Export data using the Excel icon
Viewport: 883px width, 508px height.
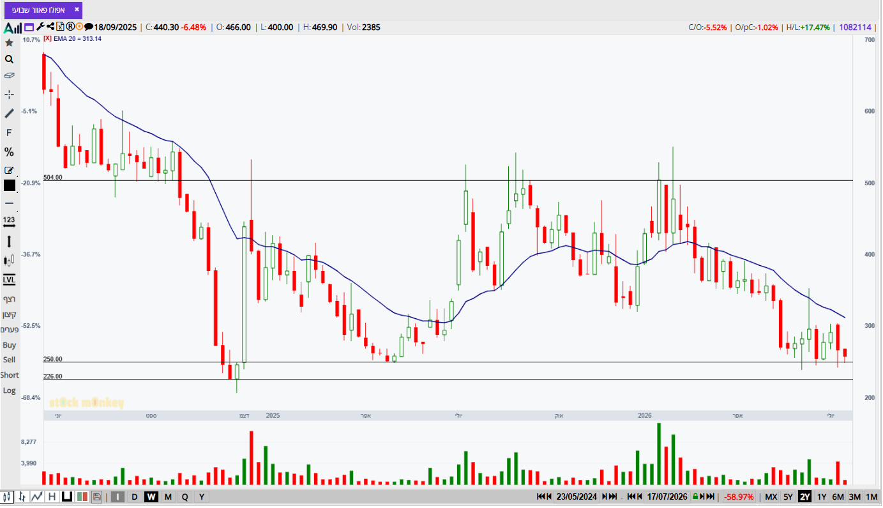[60, 27]
